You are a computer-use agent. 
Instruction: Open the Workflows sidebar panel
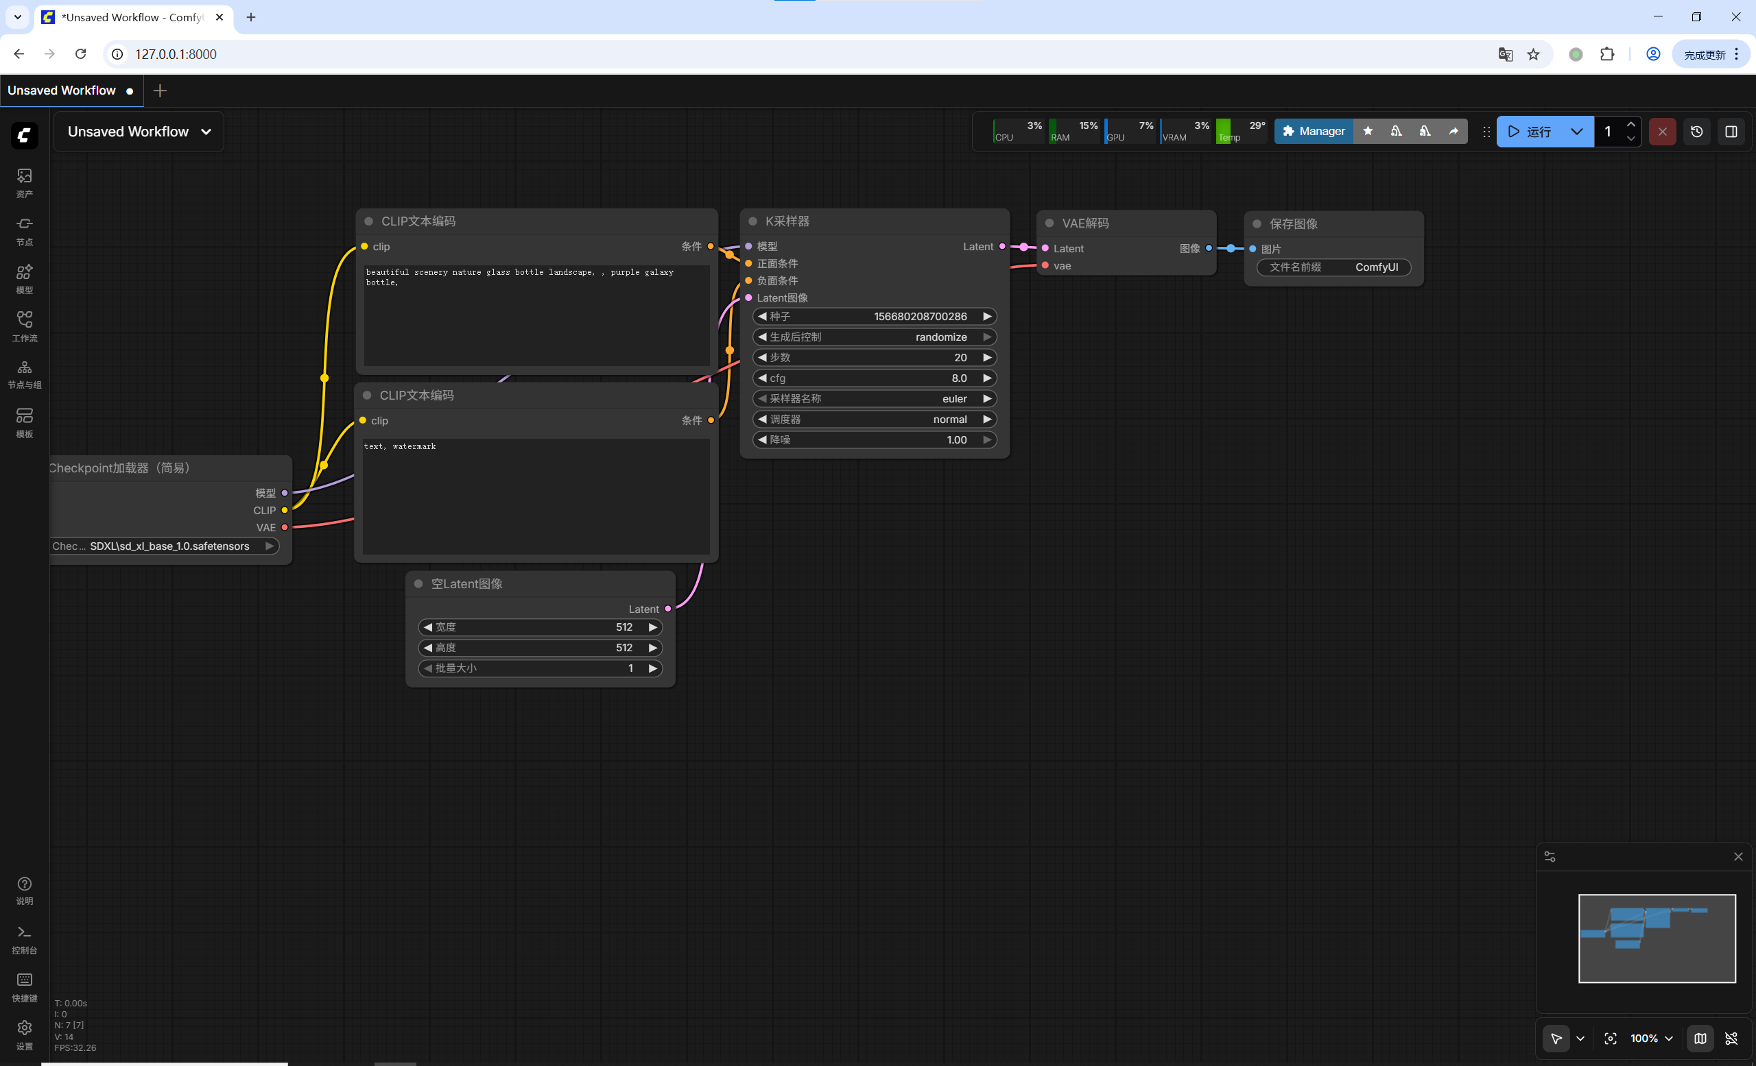(x=24, y=326)
